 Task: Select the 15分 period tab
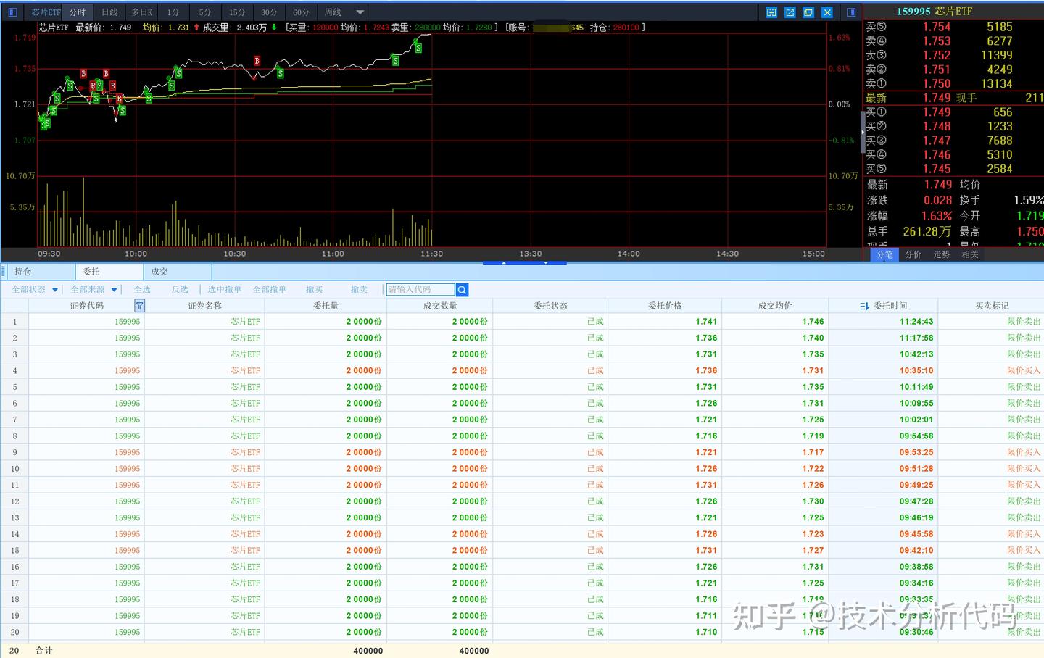237,12
